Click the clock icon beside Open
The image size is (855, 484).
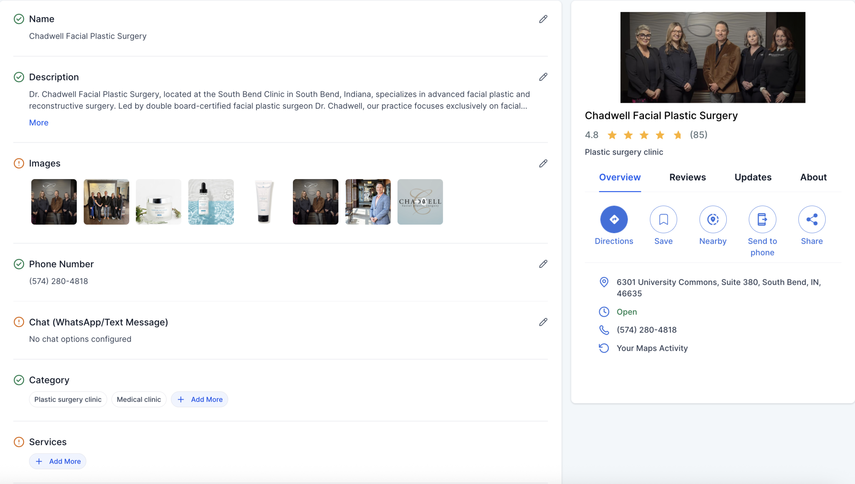pos(604,312)
